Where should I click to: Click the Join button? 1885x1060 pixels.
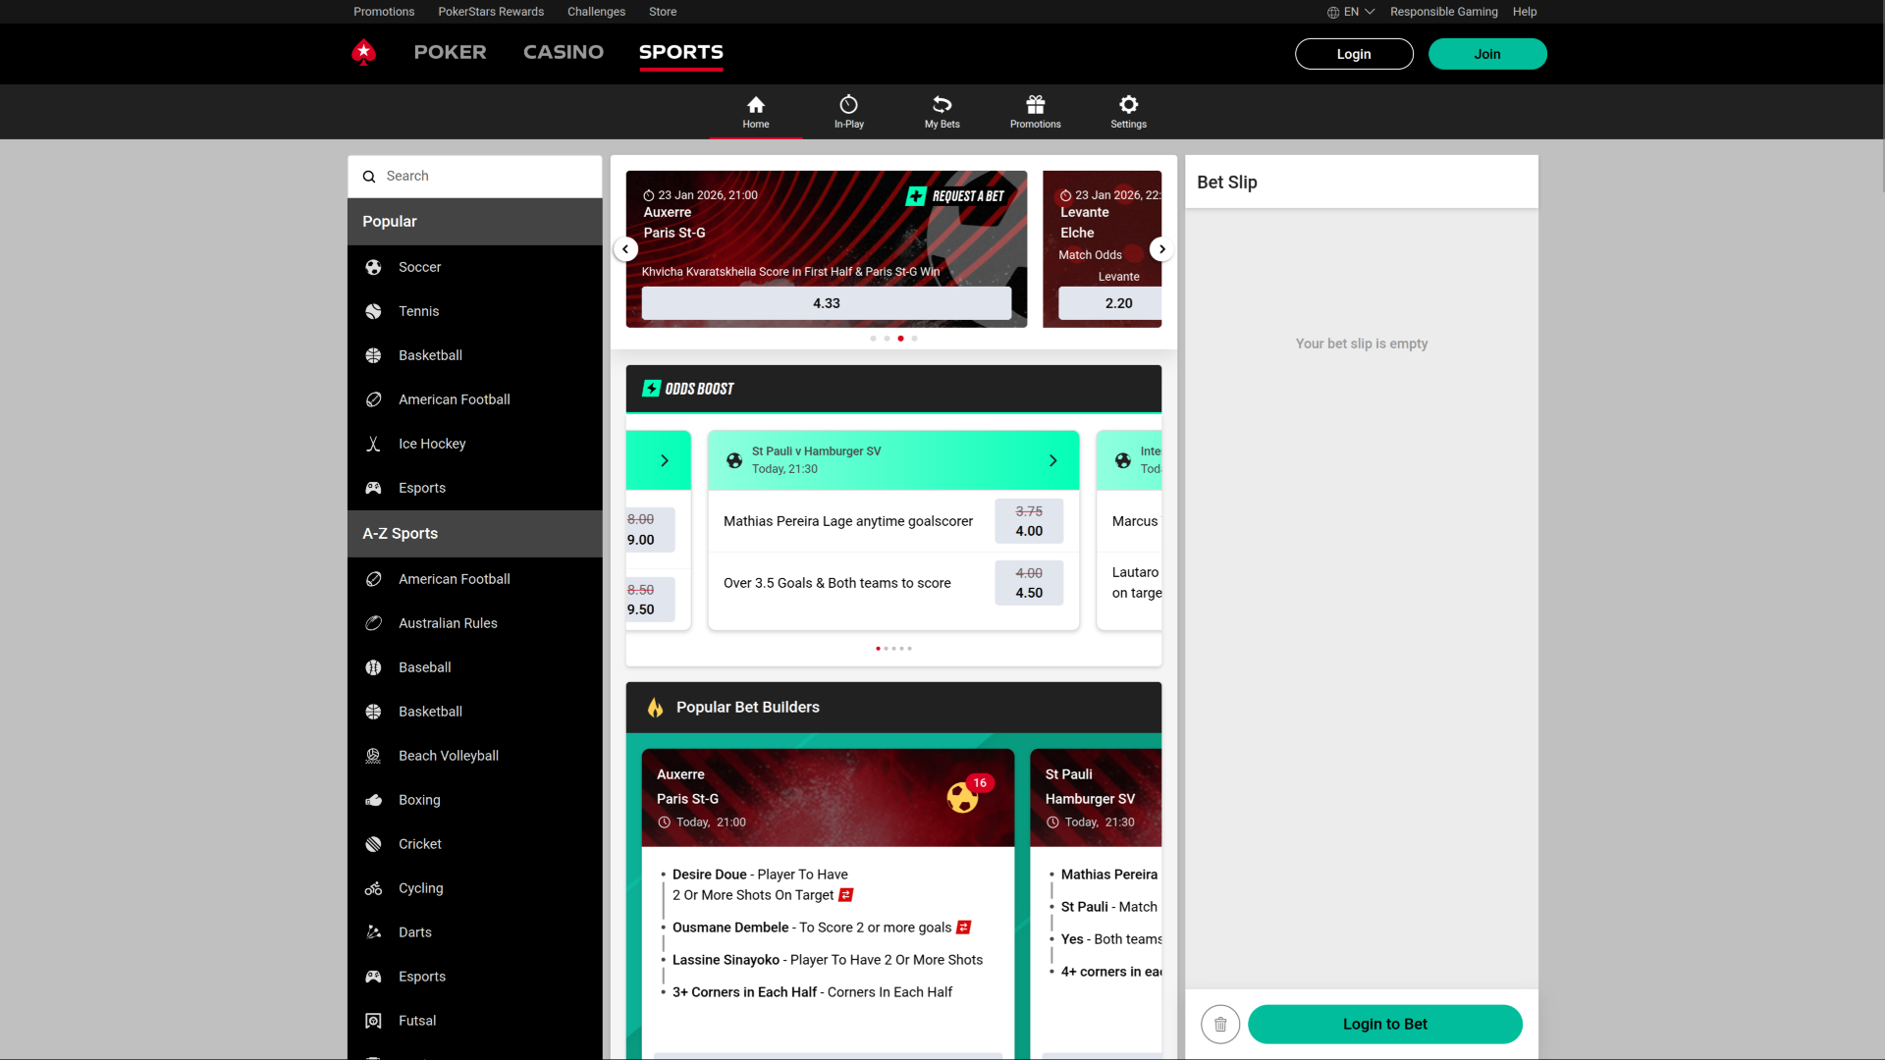(x=1487, y=54)
